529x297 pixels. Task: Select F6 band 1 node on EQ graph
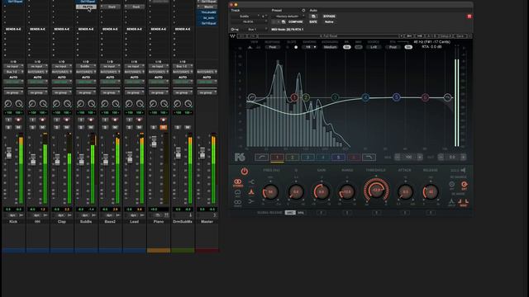294,97
